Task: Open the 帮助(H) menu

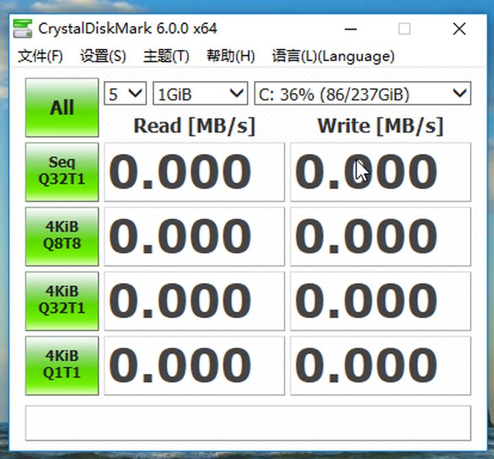Action: (x=231, y=56)
